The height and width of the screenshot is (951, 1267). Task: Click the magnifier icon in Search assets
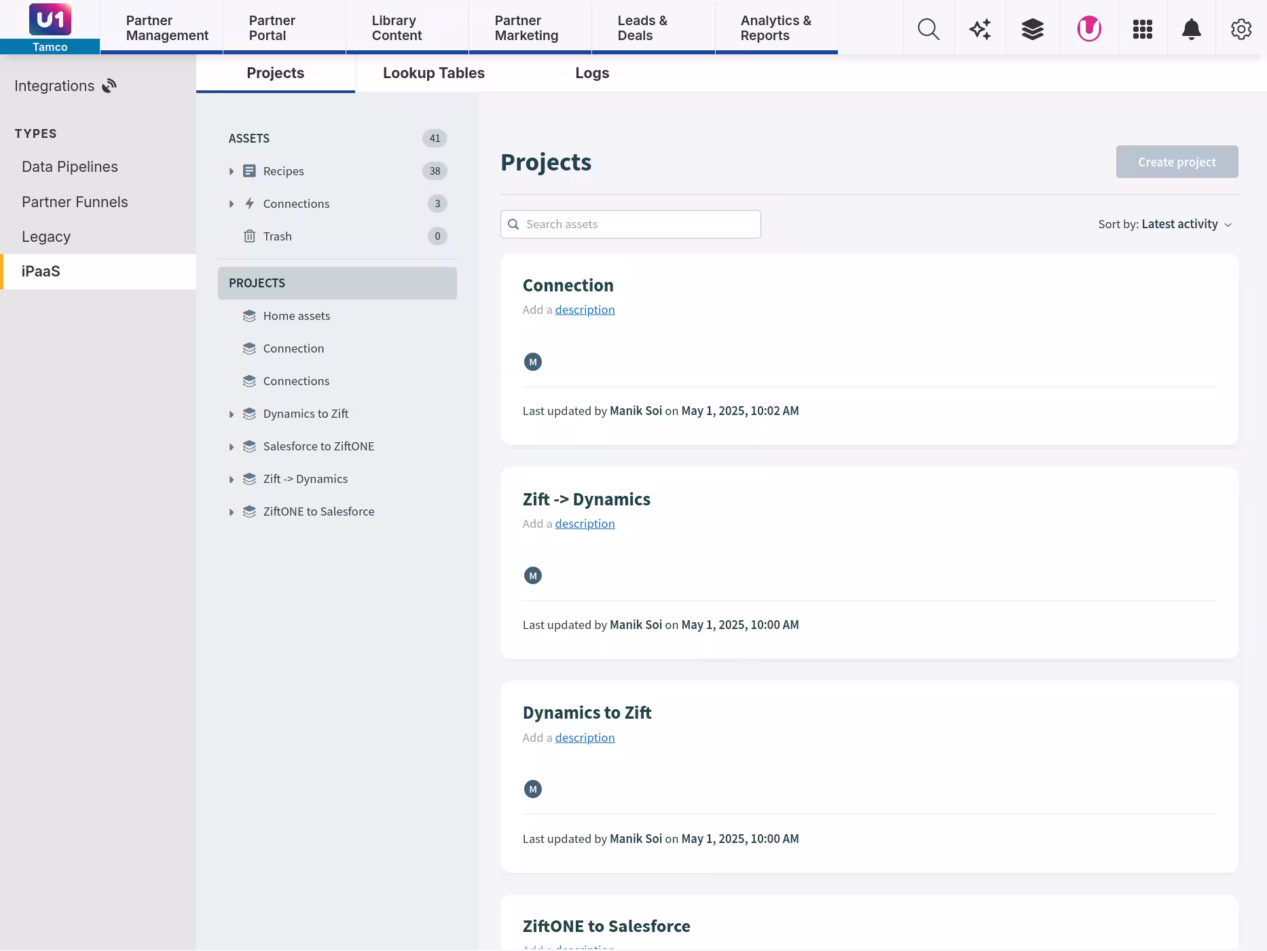click(x=513, y=224)
